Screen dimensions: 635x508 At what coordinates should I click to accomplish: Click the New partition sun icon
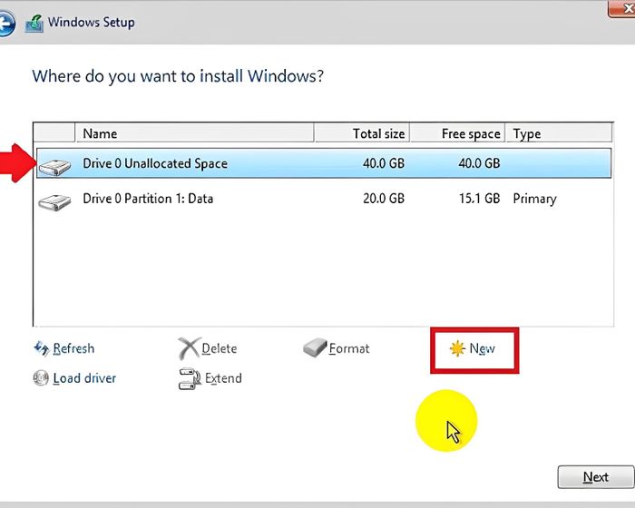pos(457,348)
